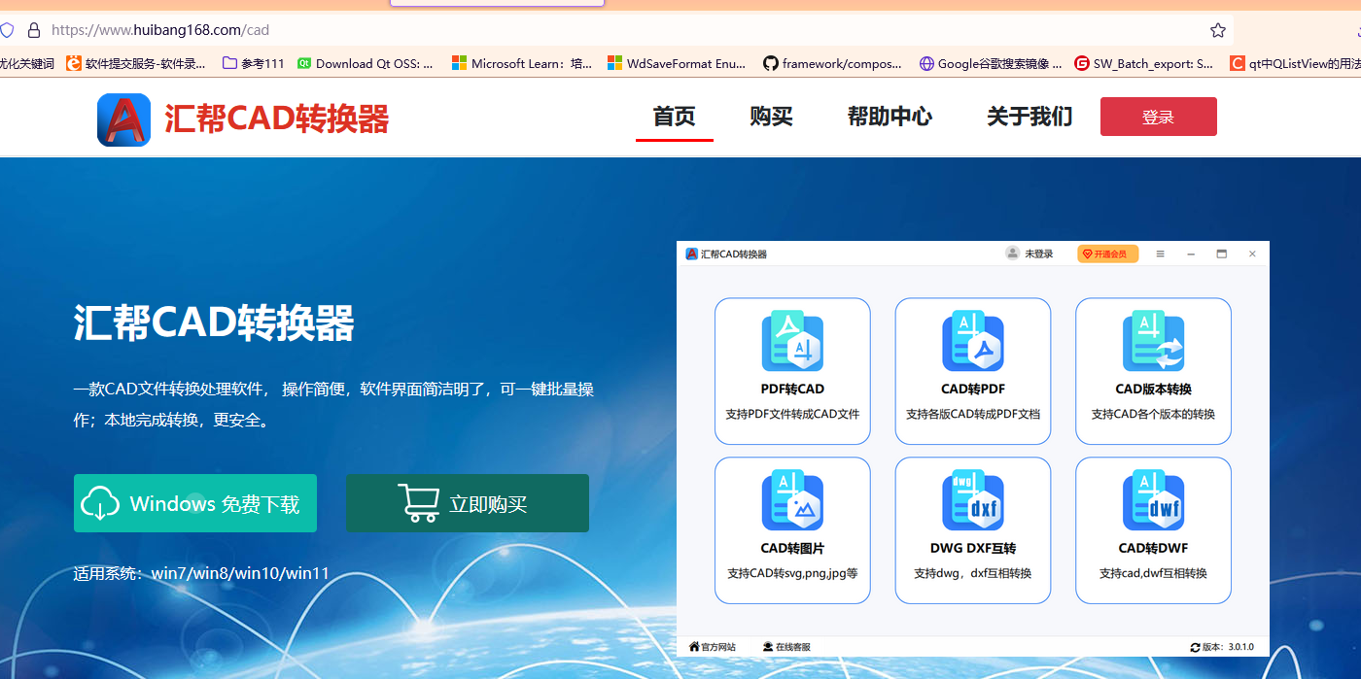Open the 参考111 bookmark folder

pos(254,63)
